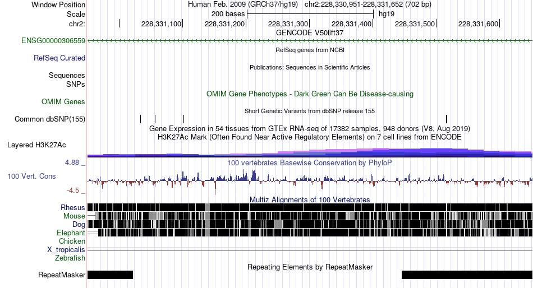The width and height of the screenshot is (533, 288).
Task: Click the PhyloP conservation wiggle plot
Action: click(x=310, y=180)
